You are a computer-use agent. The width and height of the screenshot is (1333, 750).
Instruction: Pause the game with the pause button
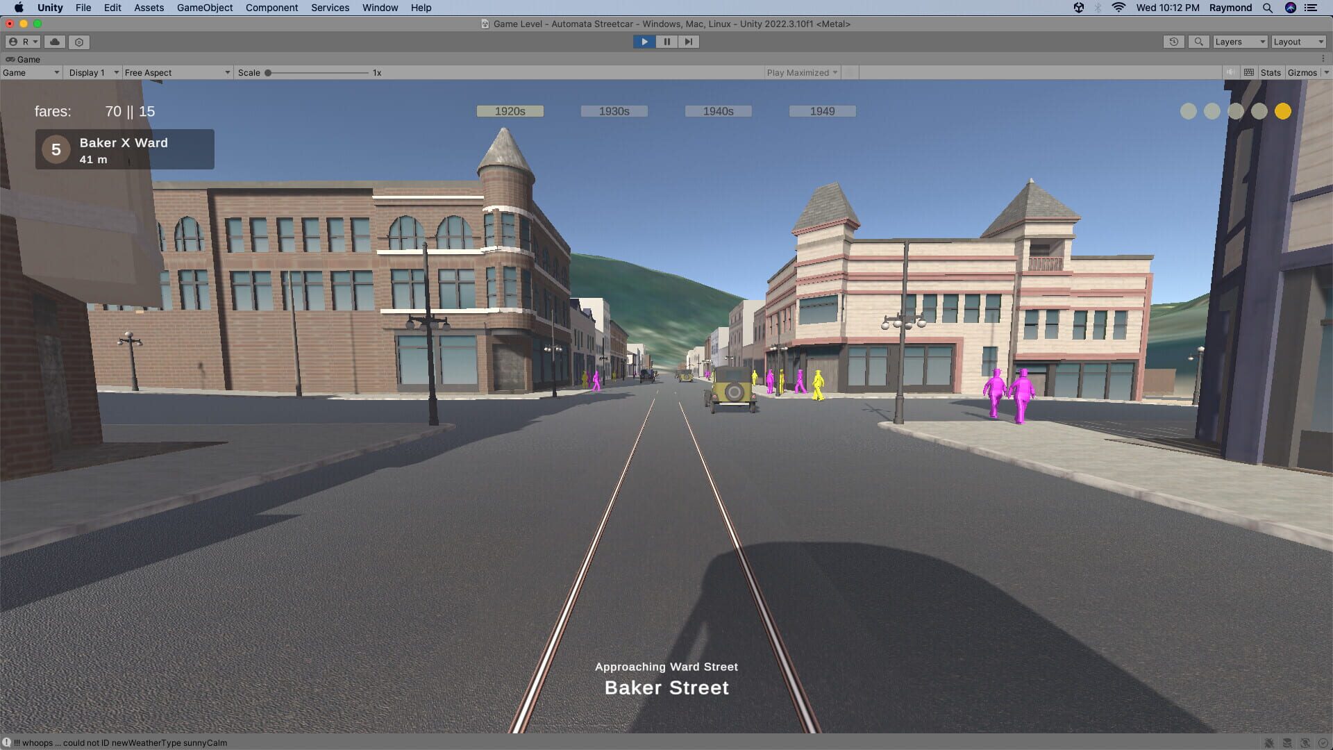666,42
